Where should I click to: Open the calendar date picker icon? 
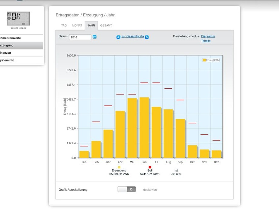point(95,37)
